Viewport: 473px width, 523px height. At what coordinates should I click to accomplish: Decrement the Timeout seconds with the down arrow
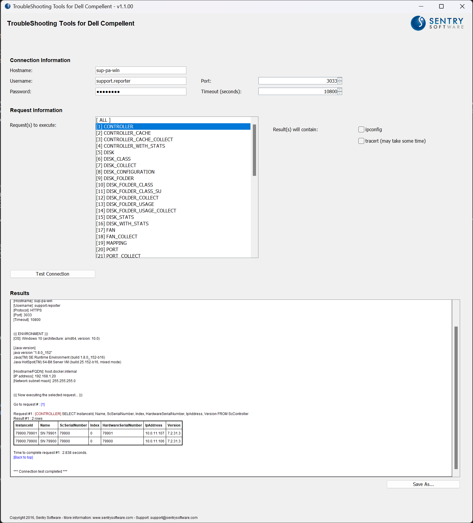(x=340, y=93)
